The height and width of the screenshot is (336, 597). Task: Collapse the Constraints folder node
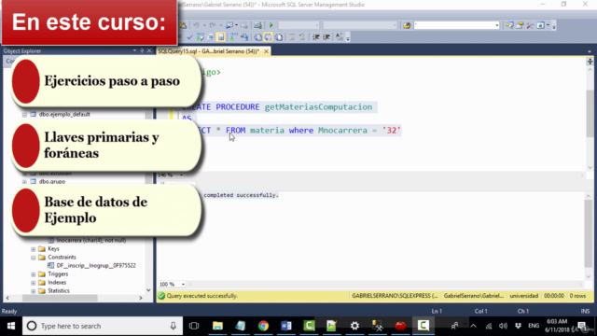point(34,258)
